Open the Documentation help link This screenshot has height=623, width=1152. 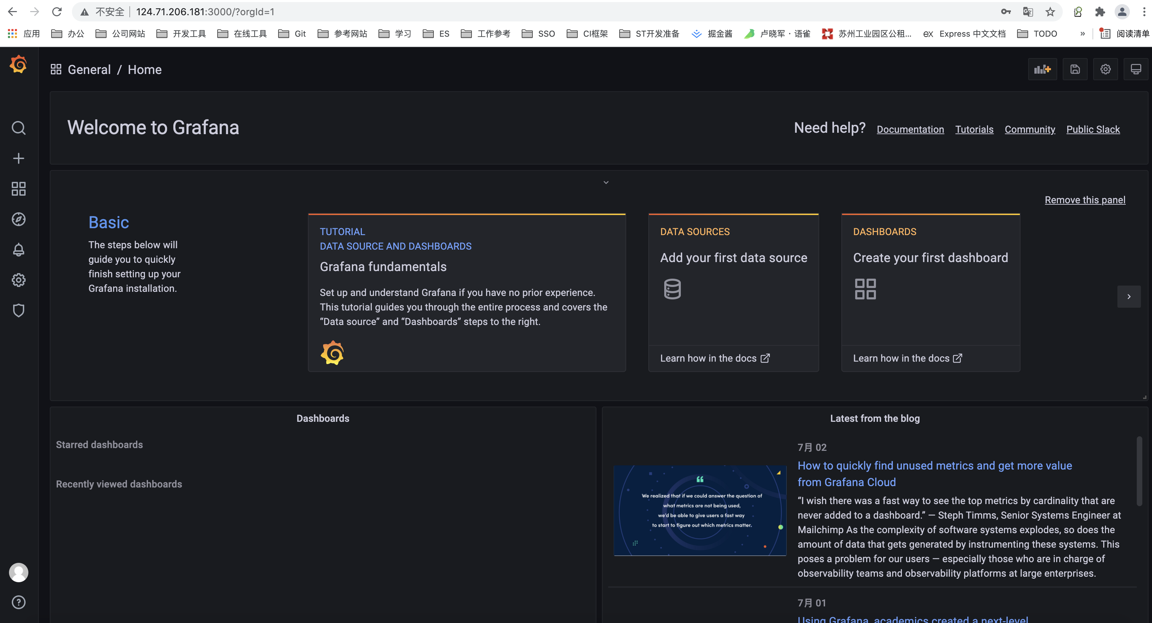(910, 129)
